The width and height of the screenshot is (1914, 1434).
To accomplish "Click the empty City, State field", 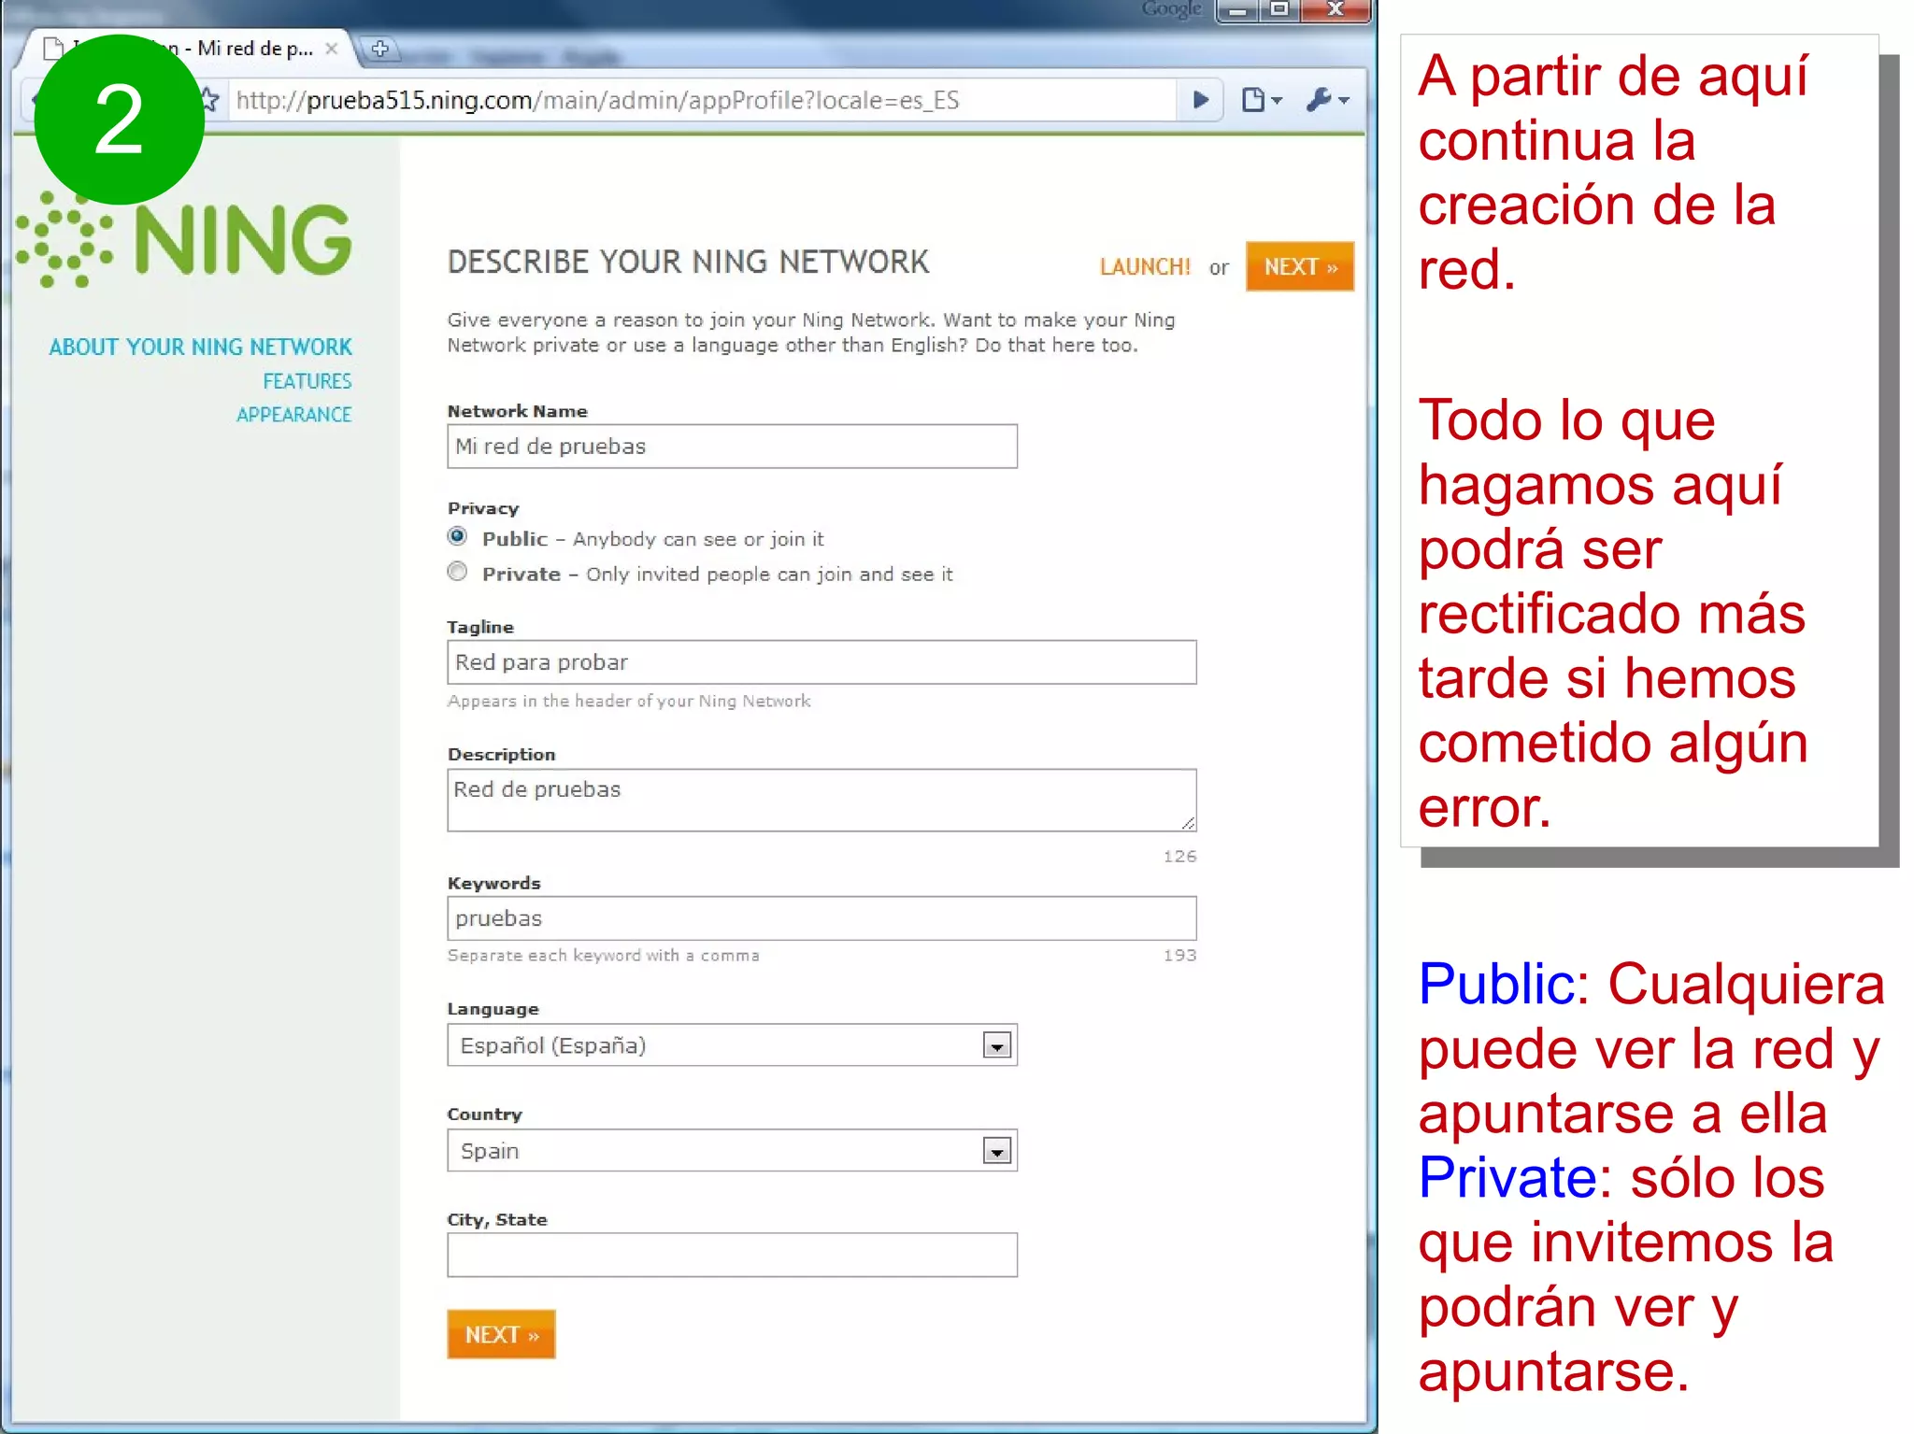I will [x=732, y=1255].
